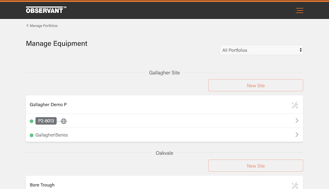The image size is (329, 189).
Task: Click the Oakvale section heading
Action: click(164, 153)
